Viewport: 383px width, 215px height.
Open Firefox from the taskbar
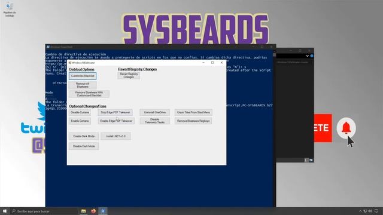[x=93, y=211]
